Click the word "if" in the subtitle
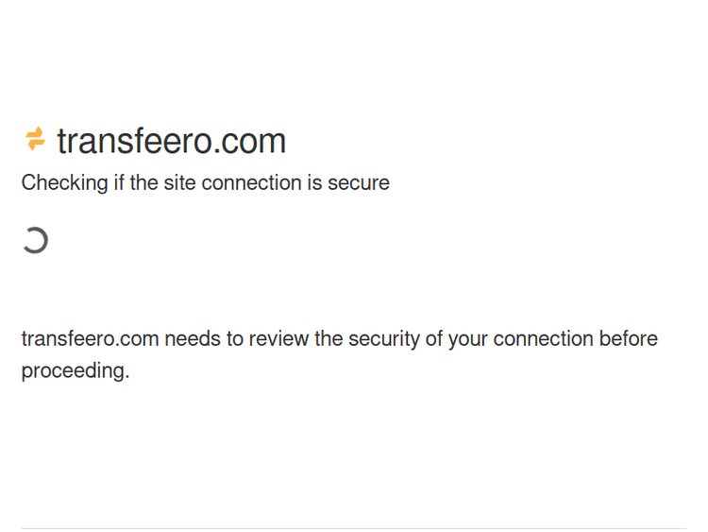 [119, 182]
